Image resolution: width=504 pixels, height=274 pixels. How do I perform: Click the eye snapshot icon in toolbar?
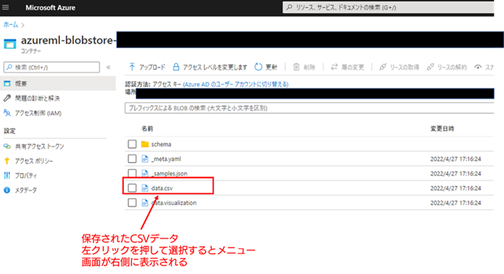click(x=478, y=67)
